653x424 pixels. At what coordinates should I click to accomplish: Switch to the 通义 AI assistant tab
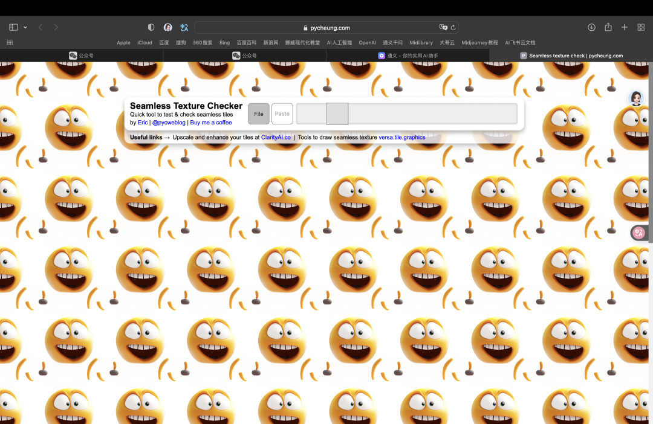pyautogui.click(x=408, y=56)
